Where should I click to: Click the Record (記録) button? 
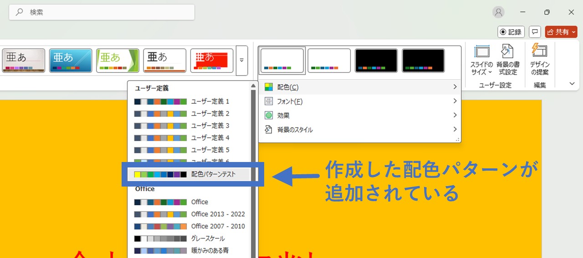click(511, 32)
